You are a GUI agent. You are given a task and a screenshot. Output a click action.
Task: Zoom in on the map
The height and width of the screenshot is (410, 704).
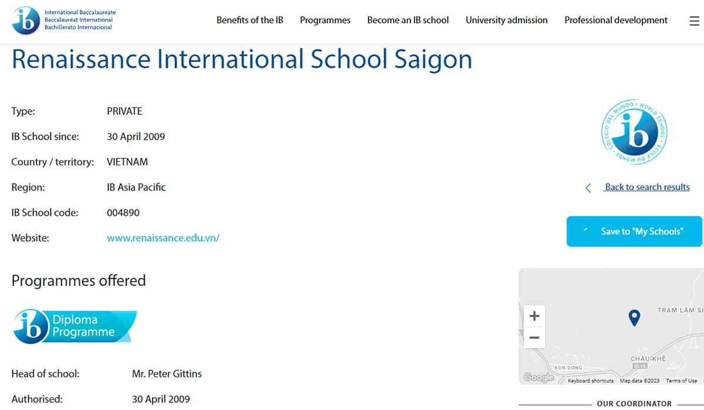(x=534, y=316)
